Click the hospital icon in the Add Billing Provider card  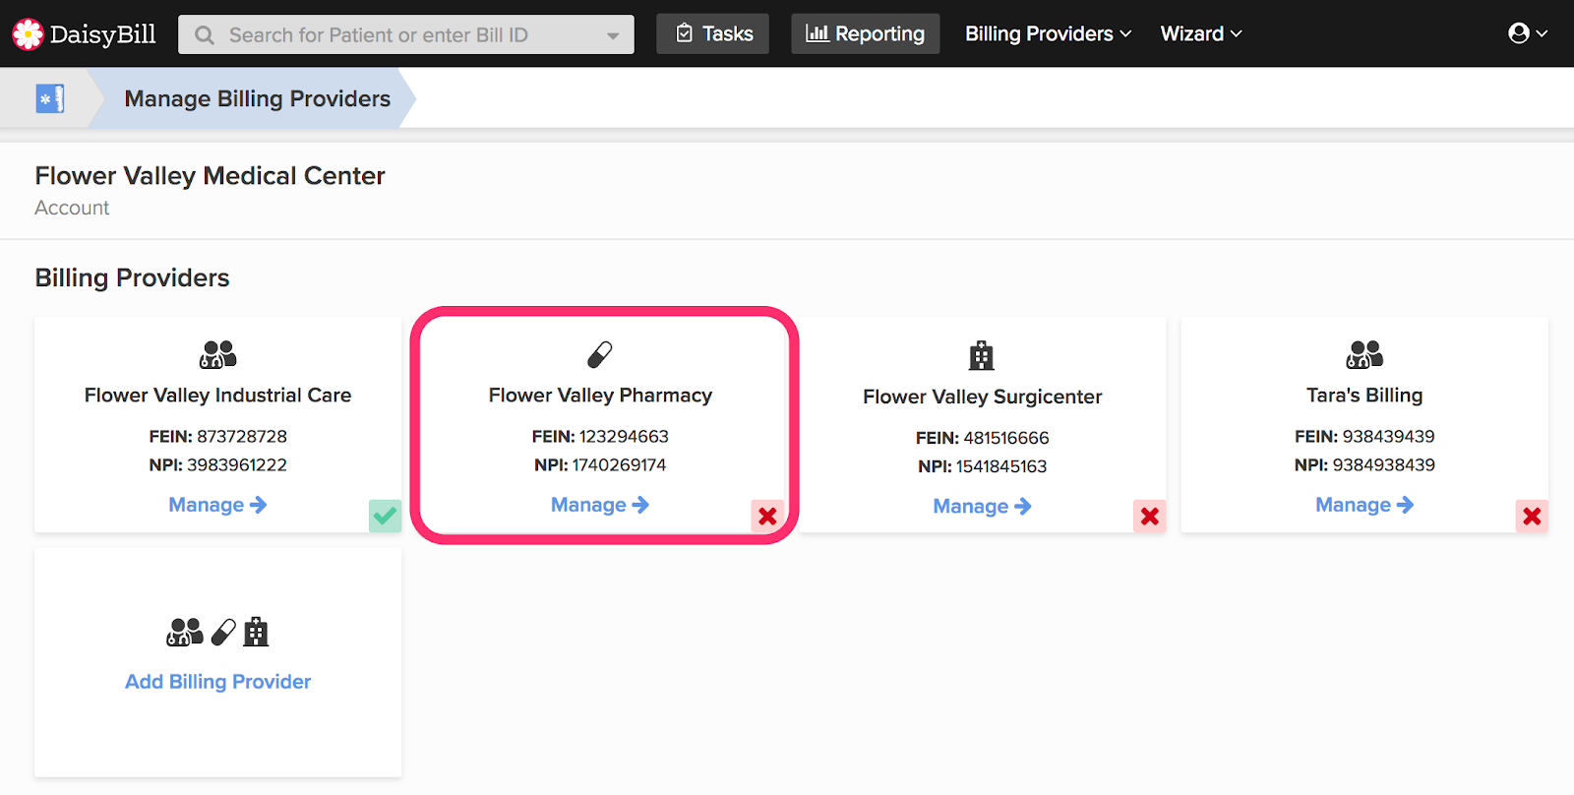point(256,632)
